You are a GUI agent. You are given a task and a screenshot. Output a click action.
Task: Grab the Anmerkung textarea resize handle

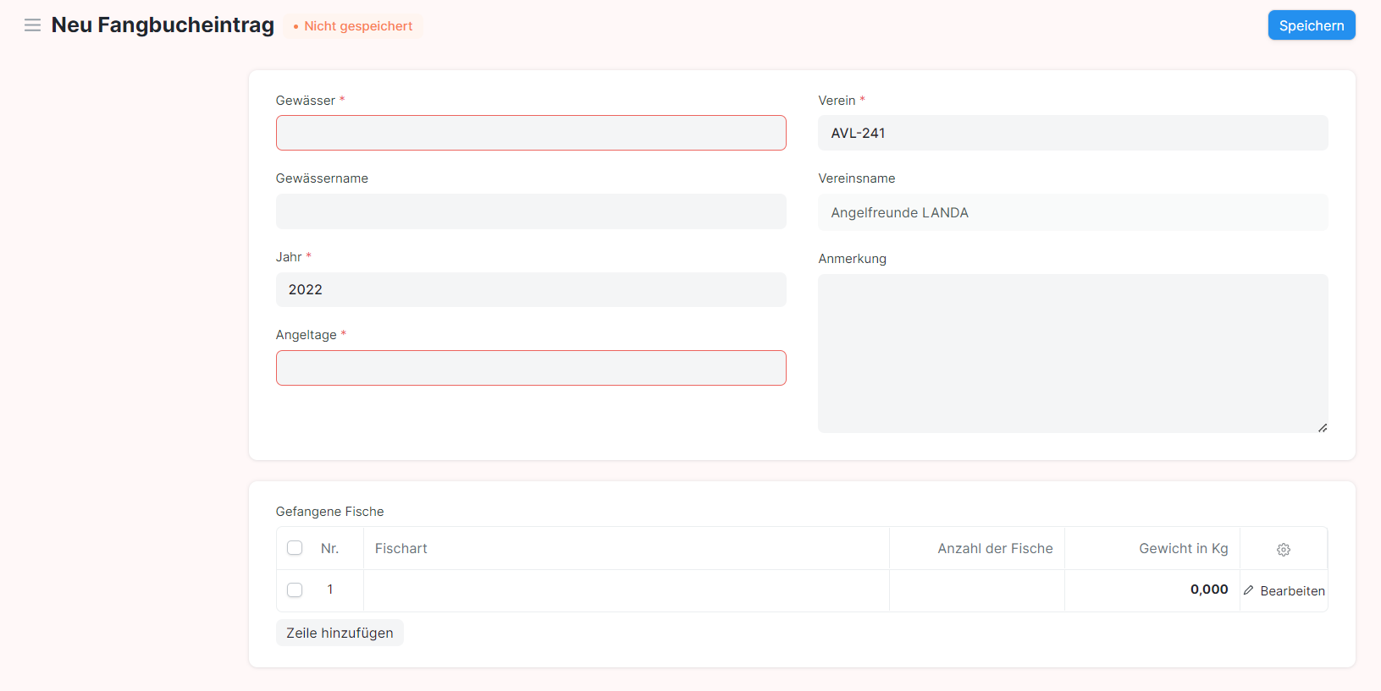click(x=1322, y=427)
